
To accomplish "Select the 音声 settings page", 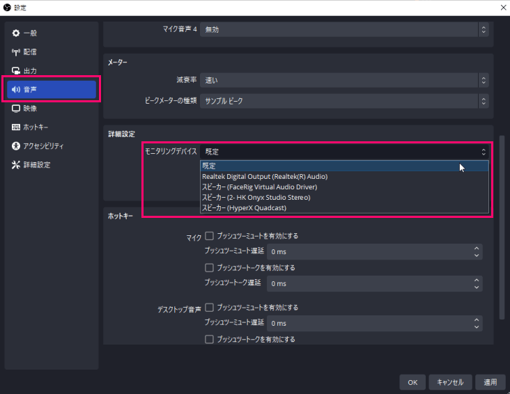I will 52,89.
